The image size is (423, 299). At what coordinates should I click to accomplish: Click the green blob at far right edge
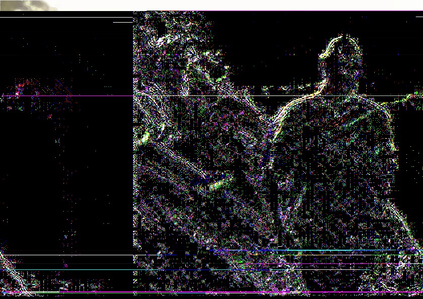pyautogui.click(x=417, y=93)
